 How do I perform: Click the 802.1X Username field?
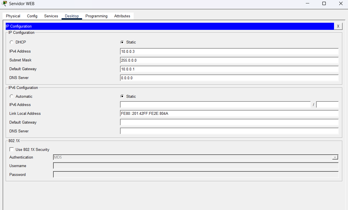[196, 166]
